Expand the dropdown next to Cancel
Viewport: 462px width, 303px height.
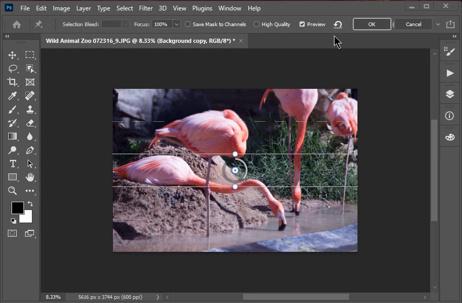tap(438, 25)
